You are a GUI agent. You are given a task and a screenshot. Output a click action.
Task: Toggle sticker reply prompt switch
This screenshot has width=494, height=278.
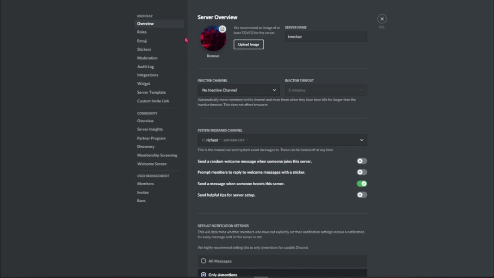coord(362,172)
